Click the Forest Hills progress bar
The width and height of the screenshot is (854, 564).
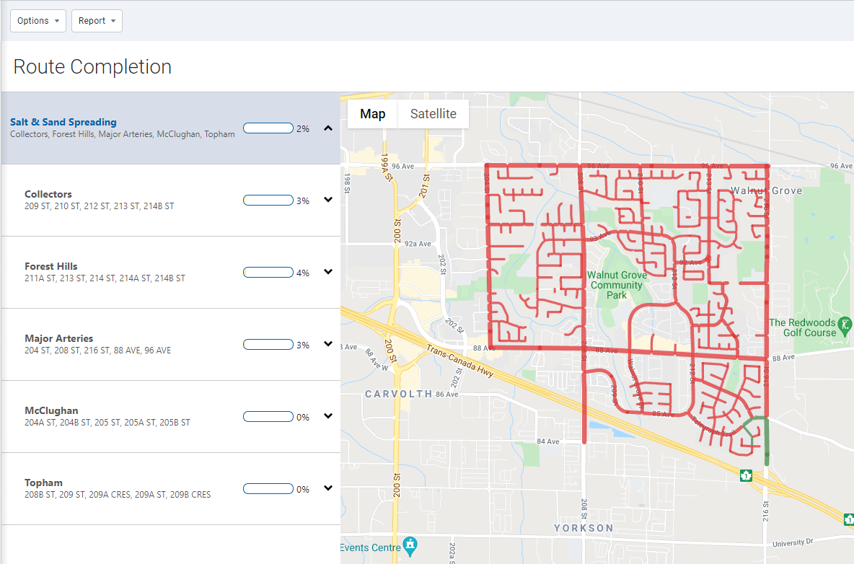268,273
